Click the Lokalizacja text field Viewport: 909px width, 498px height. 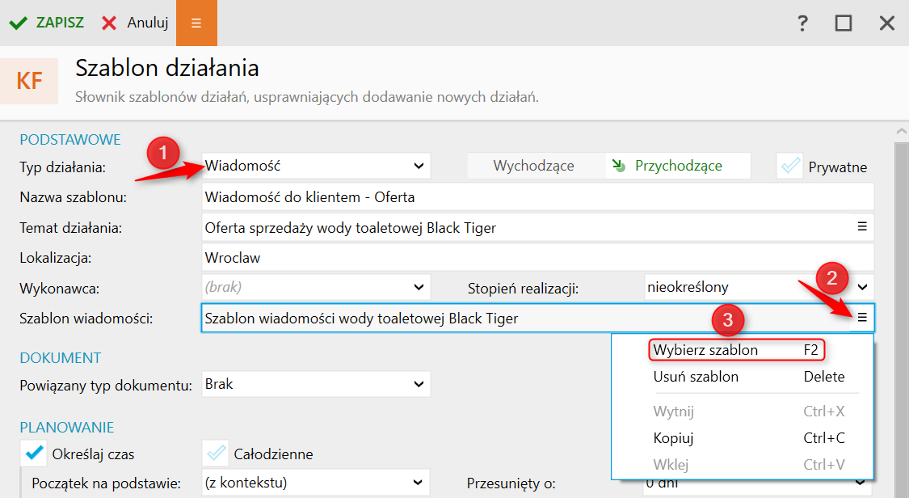click(537, 258)
